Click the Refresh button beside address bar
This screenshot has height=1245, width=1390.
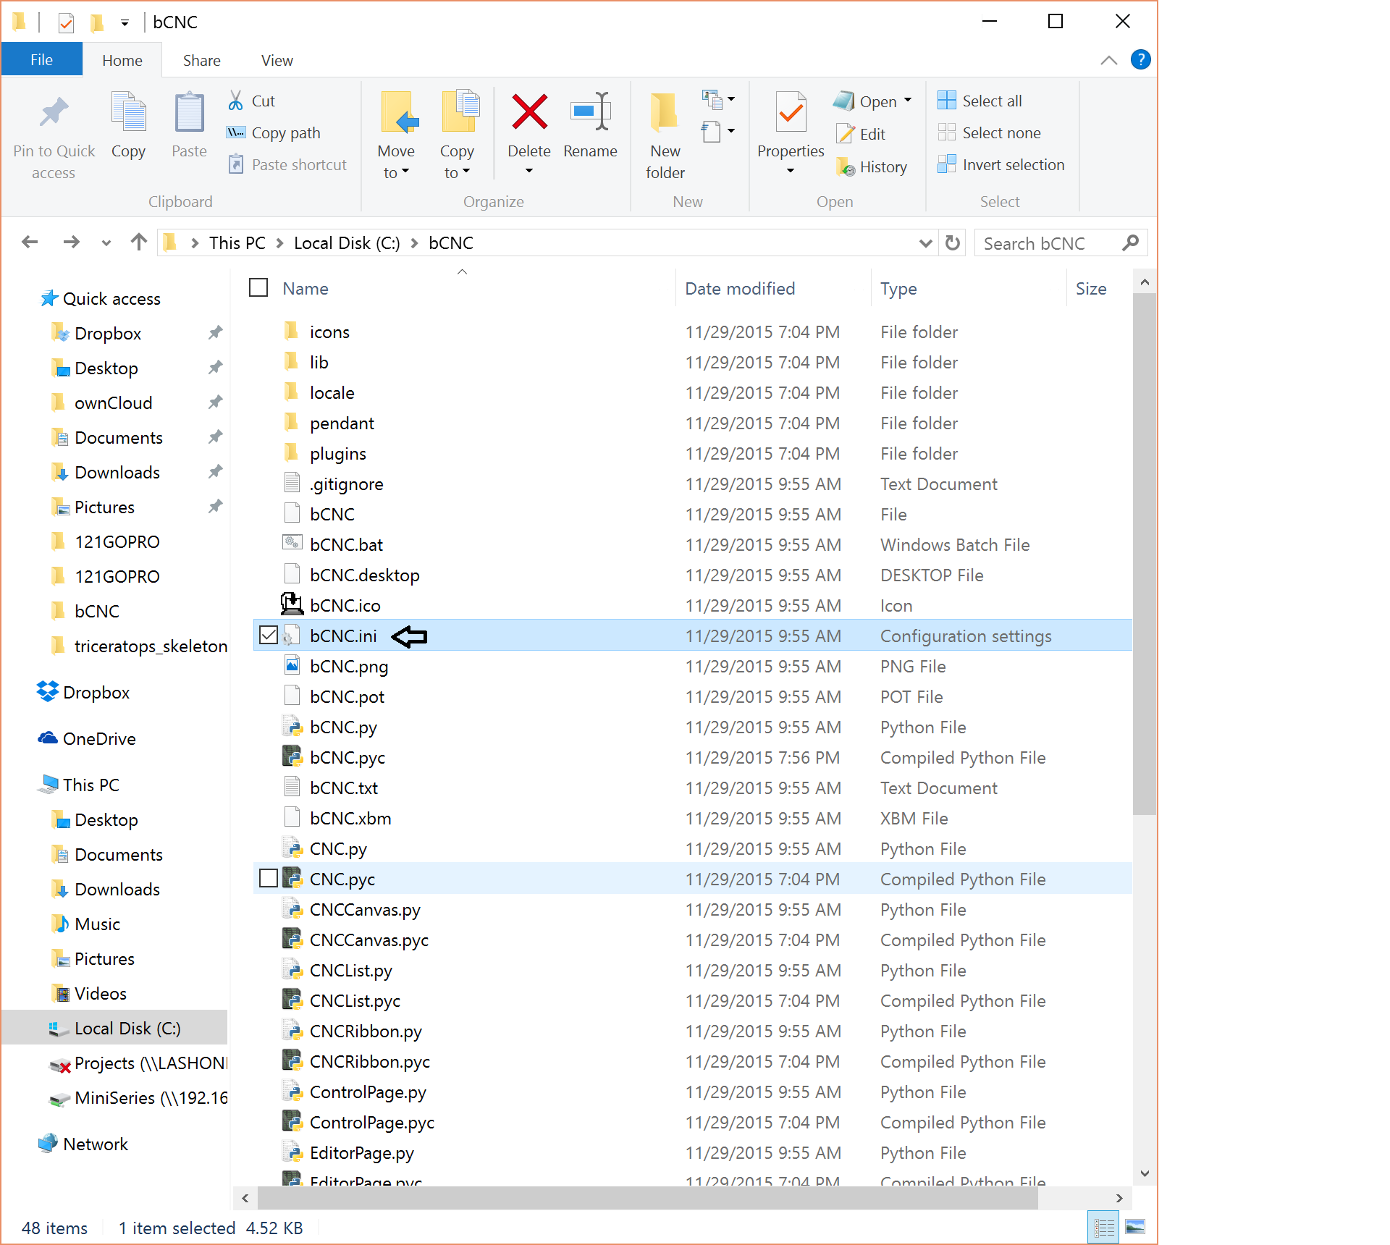point(953,243)
